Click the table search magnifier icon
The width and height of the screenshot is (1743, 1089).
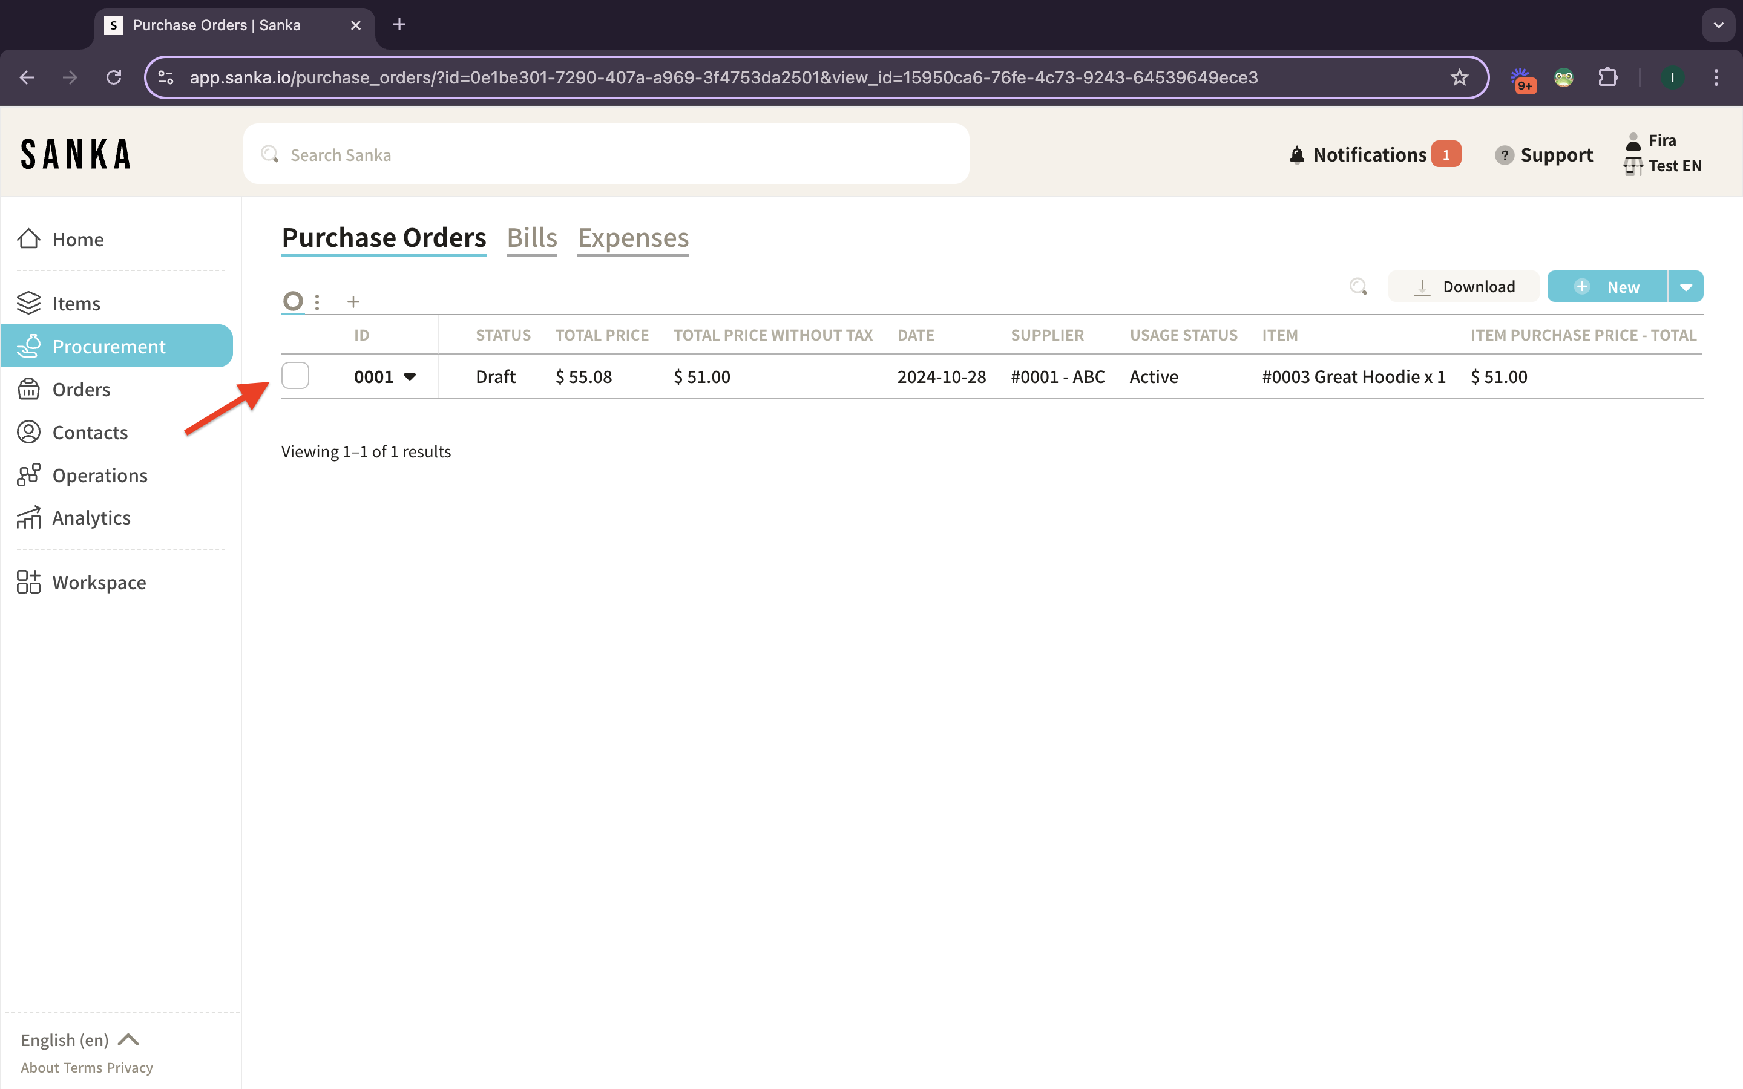click(x=1357, y=287)
